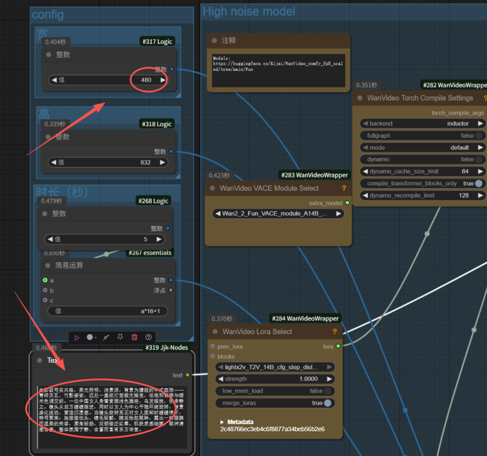
Task: Toggle the fullgraph switch
Action: [x=479, y=135]
